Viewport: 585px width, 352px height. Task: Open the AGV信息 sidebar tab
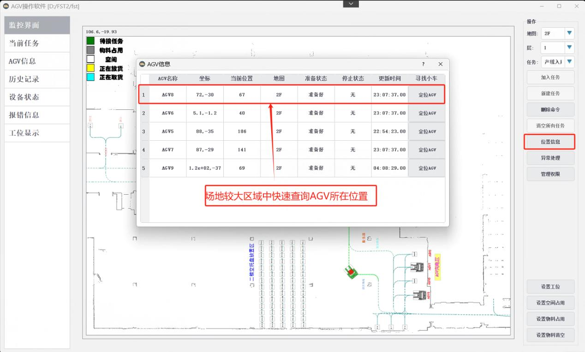tap(37, 61)
